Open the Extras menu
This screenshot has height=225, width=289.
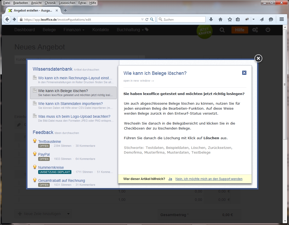click(82, 3)
